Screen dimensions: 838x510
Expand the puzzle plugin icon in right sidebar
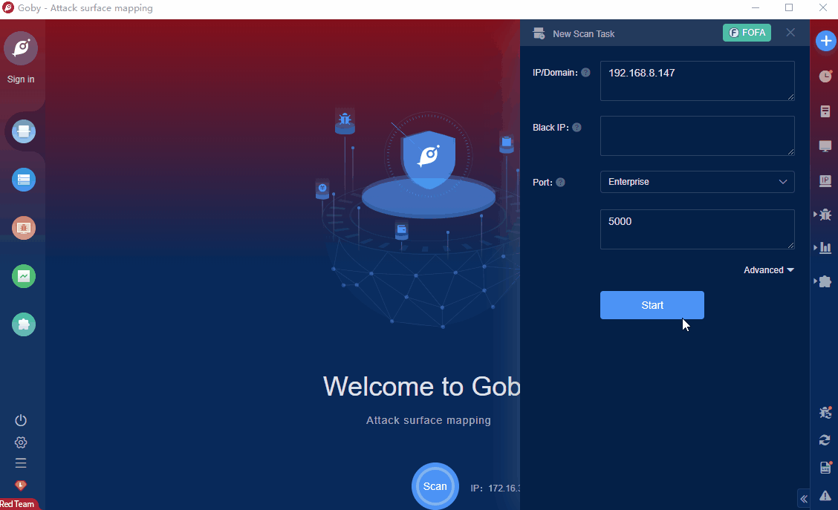[825, 281]
